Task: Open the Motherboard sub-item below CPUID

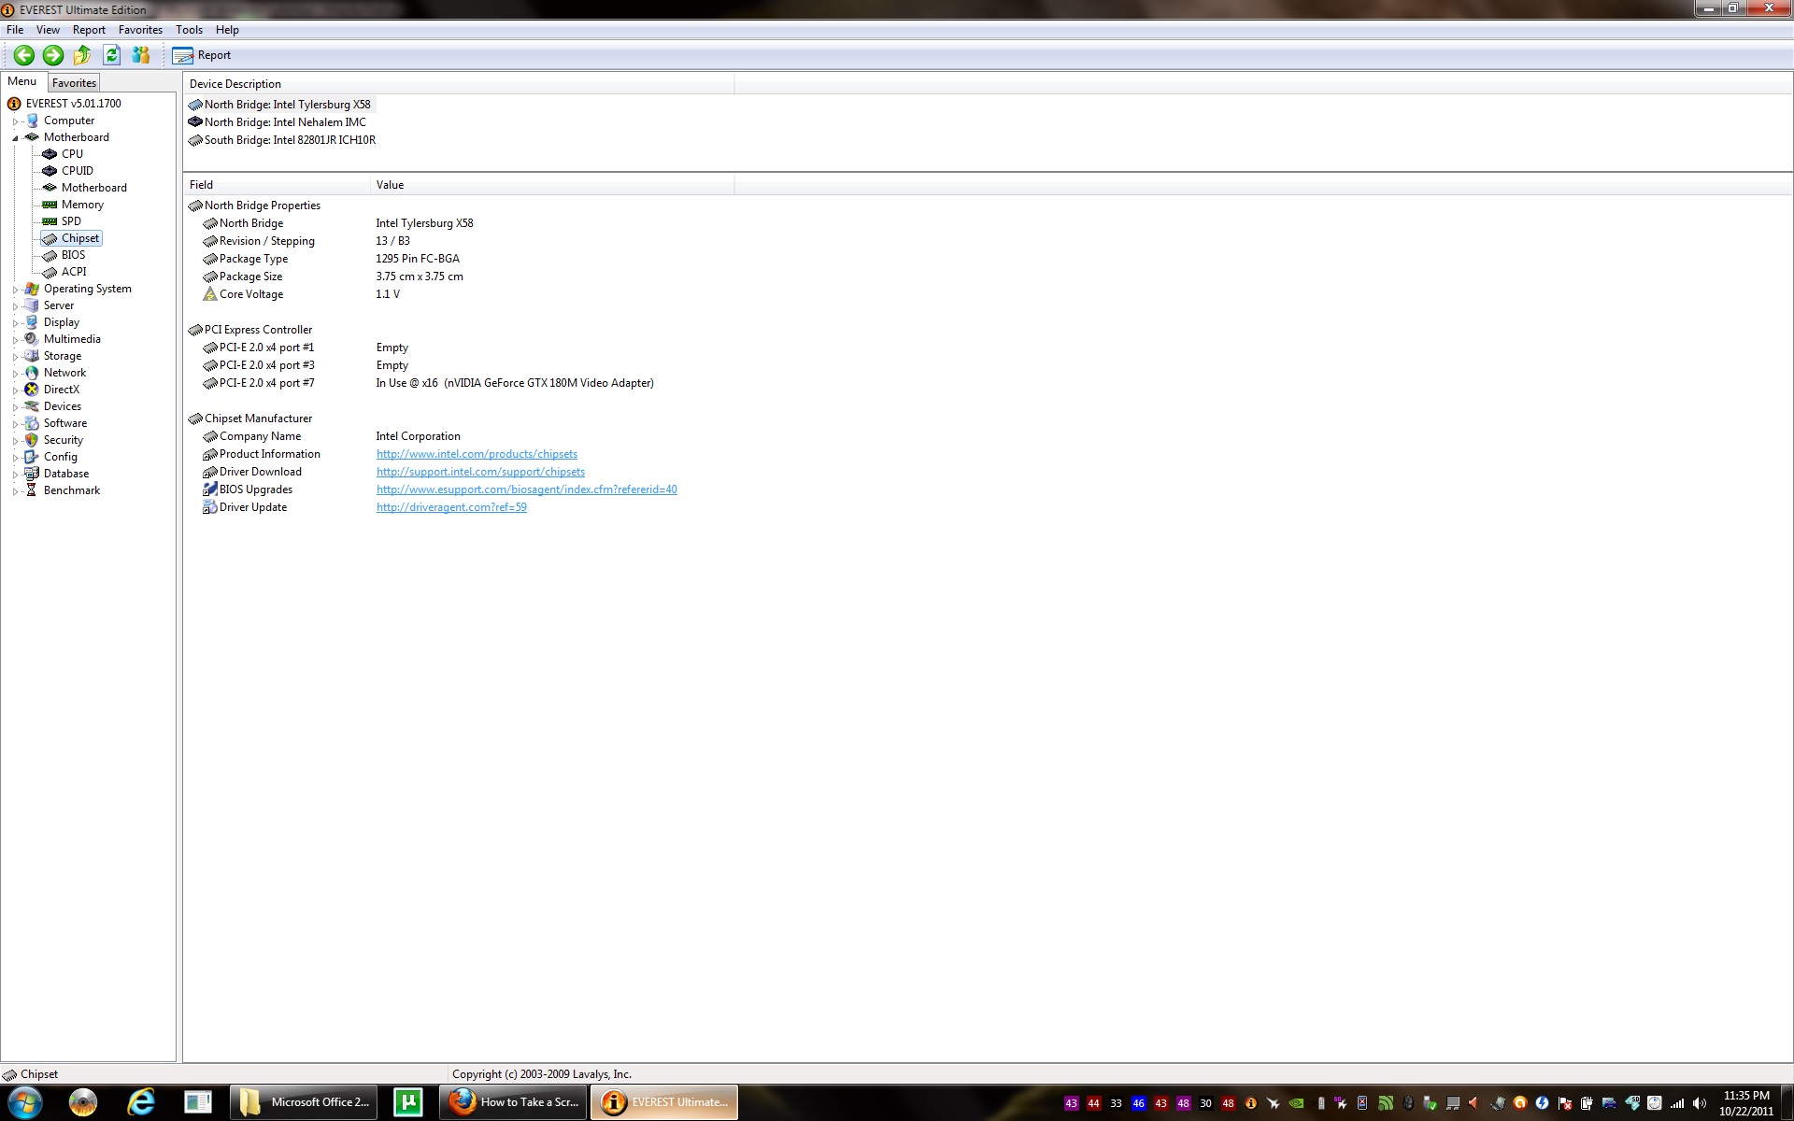Action: pyautogui.click(x=94, y=188)
